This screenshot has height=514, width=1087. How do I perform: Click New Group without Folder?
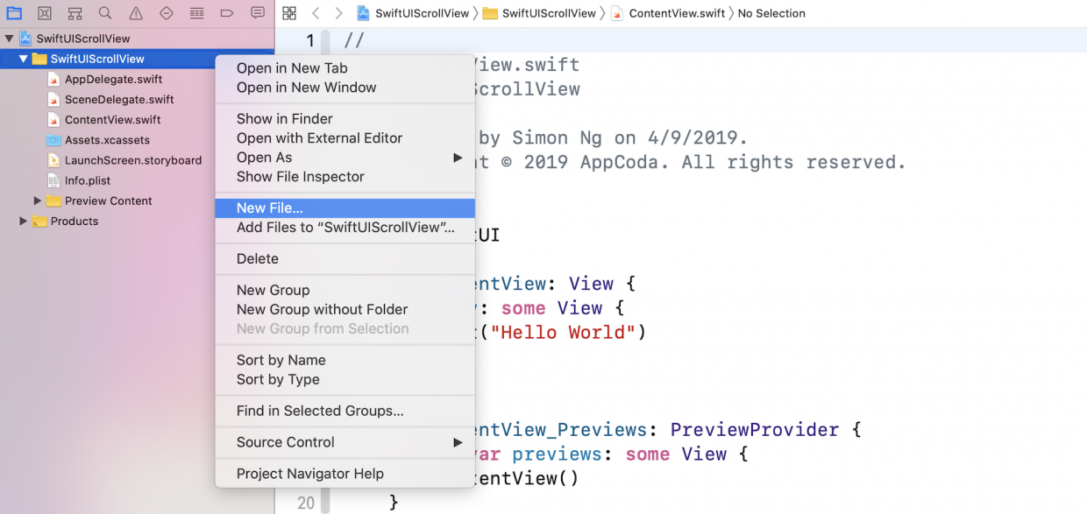coord(322,310)
